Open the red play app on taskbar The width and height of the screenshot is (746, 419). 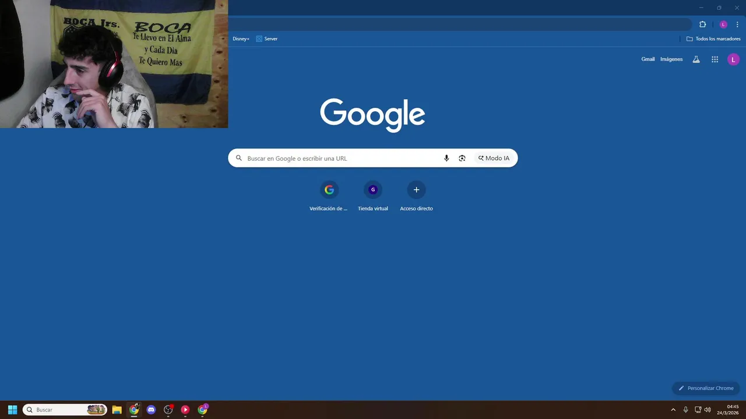coord(185,410)
